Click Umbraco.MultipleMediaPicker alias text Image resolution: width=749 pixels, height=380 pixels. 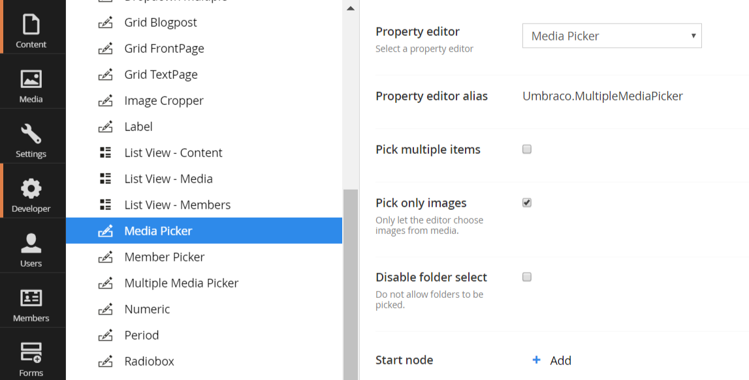(x=603, y=96)
